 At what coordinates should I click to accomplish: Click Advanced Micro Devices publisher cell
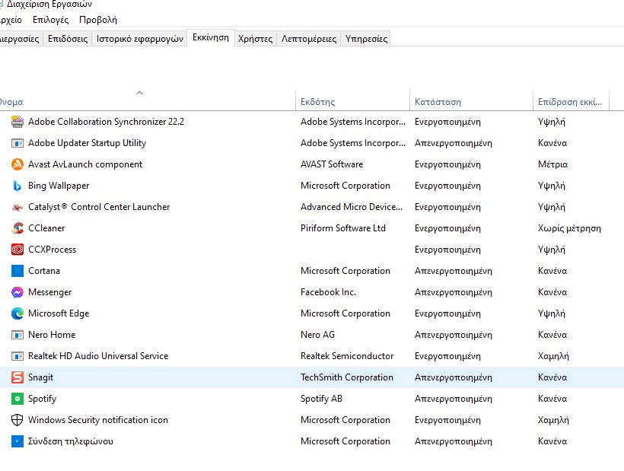(352, 207)
